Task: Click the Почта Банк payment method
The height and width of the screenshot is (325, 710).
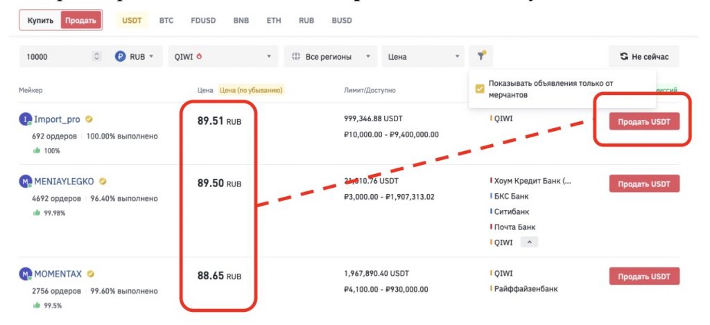Action: (515, 227)
